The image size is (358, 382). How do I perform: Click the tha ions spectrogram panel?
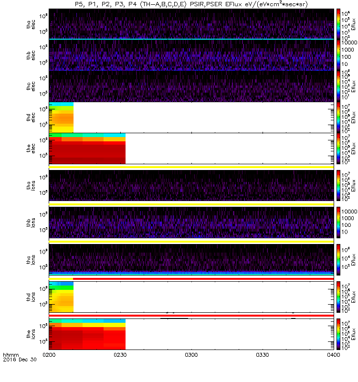(x=191, y=185)
